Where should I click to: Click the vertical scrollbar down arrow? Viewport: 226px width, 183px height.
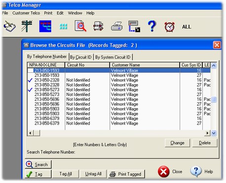coord(214,133)
